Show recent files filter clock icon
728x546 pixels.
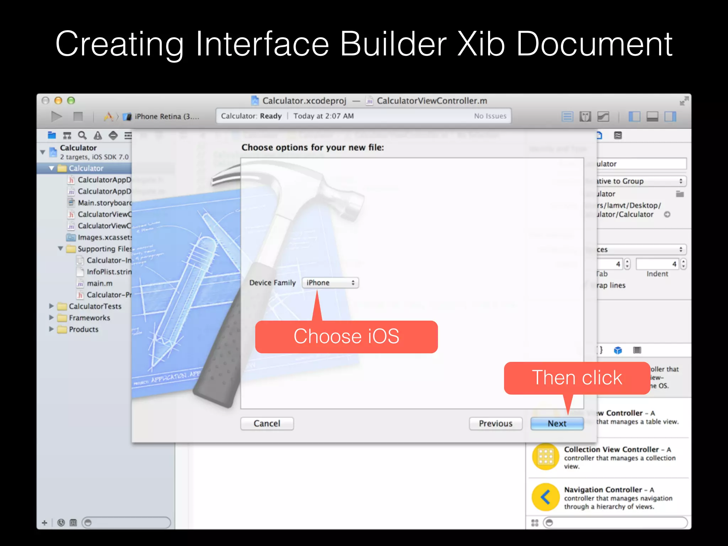point(61,523)
